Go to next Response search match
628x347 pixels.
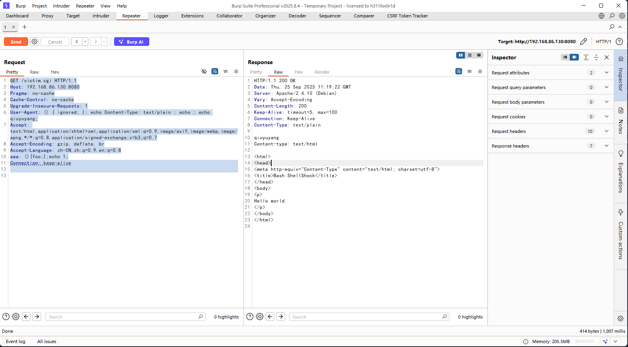tap(281, 317)
